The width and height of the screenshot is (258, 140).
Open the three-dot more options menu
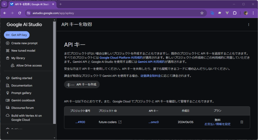coord(249,24)
